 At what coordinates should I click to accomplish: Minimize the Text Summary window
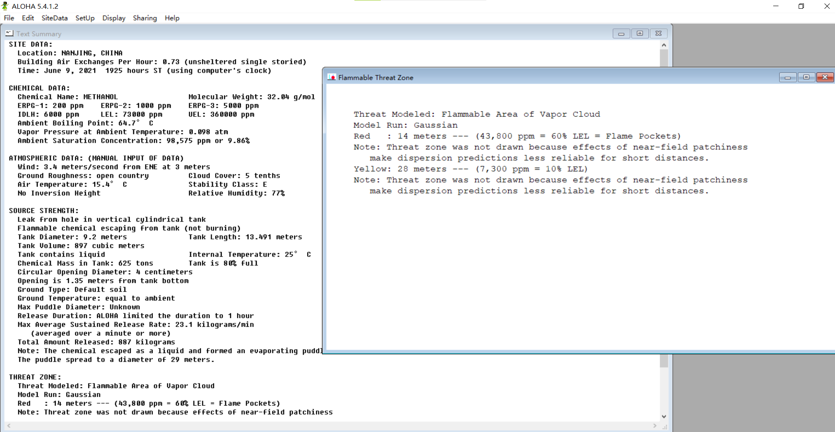[x=621, y=34]
